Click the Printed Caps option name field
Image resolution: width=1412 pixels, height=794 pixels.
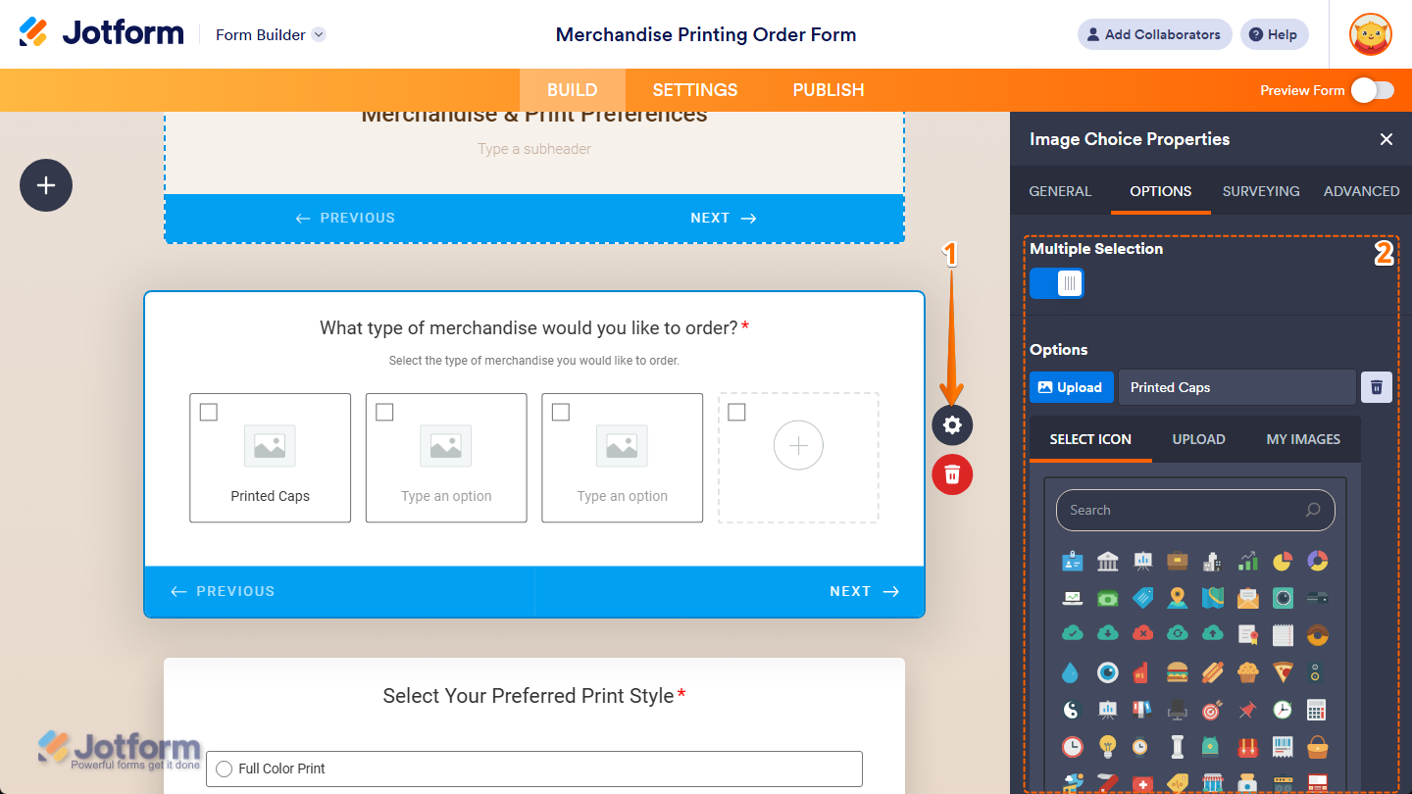(1237, 387)
